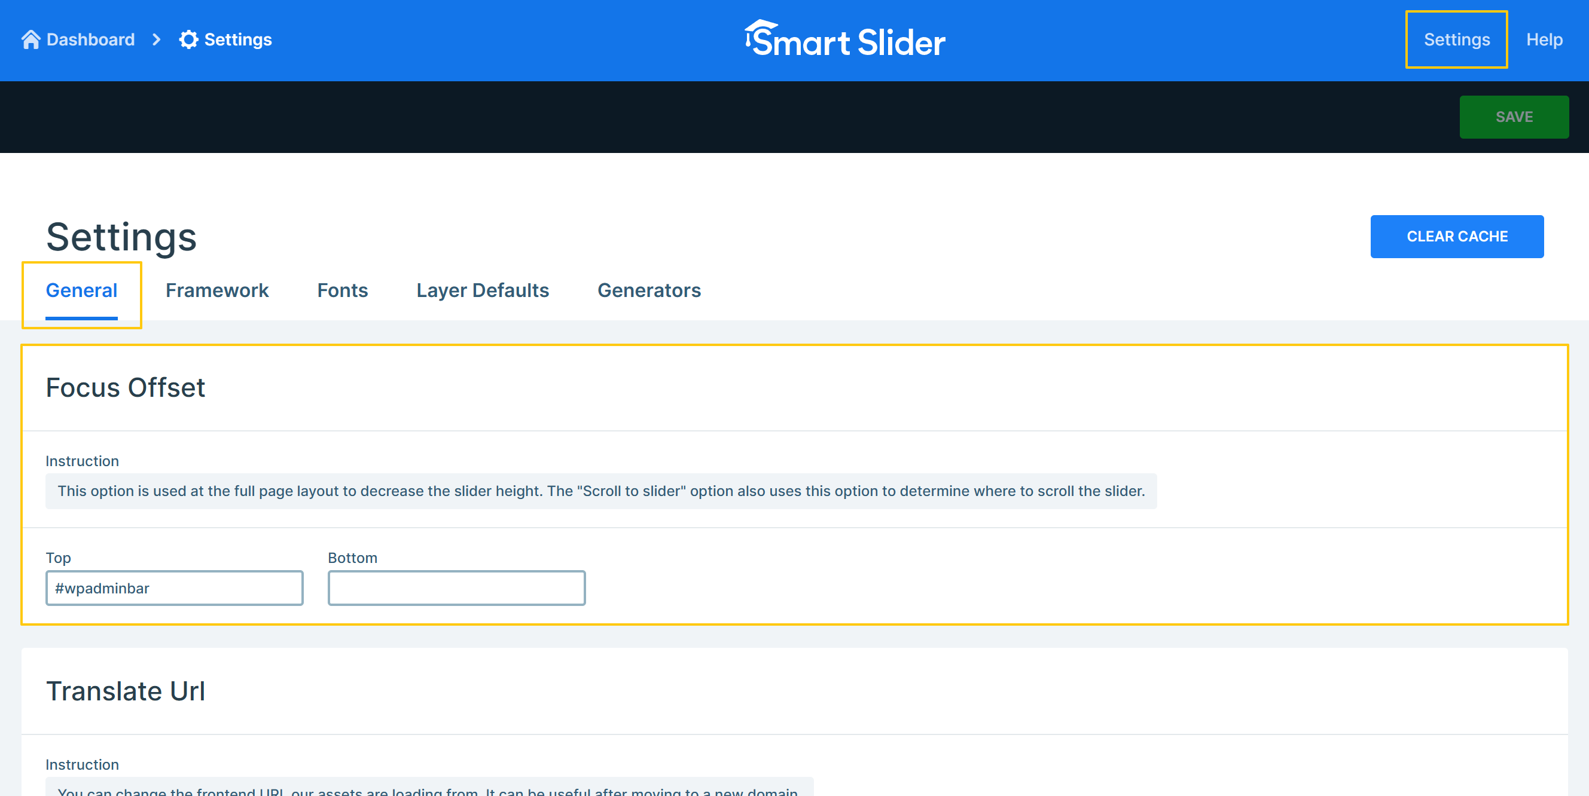The image size is (1589, 796).
Task: Select the Layer Defaults tab
Action: pyautogui.click(x=483, y=290)
